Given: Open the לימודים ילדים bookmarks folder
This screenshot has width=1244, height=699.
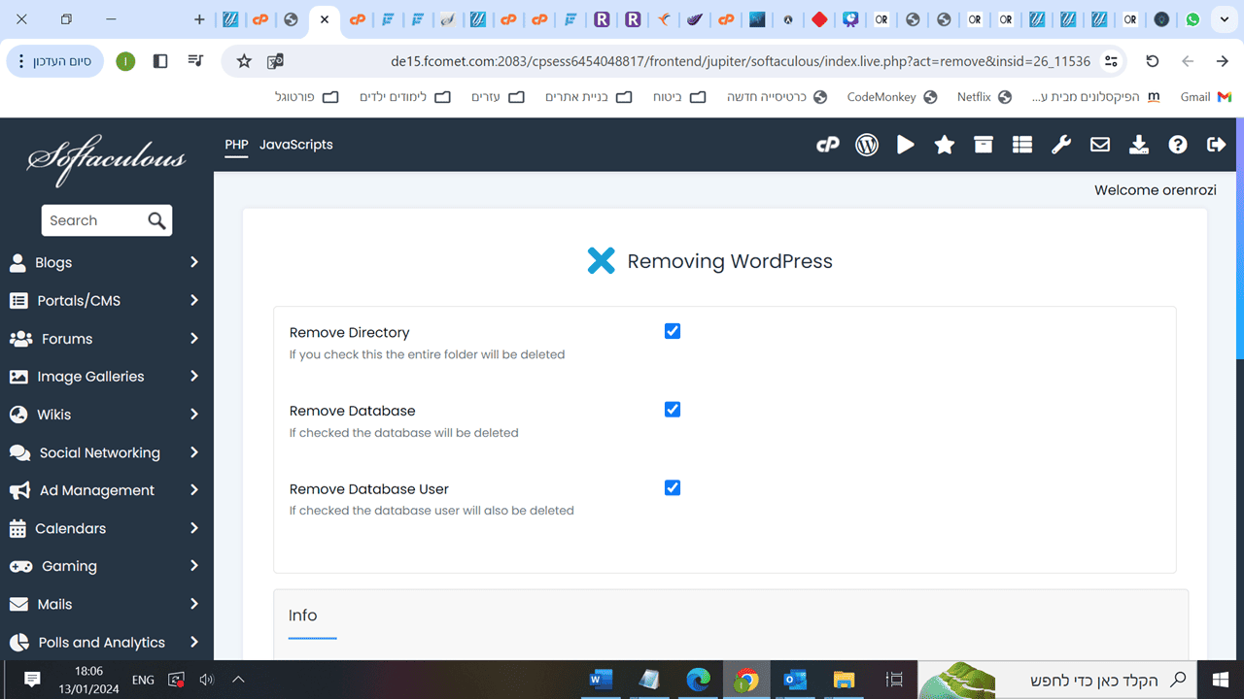Looking at the screenshot, I should tap(404, 97).
